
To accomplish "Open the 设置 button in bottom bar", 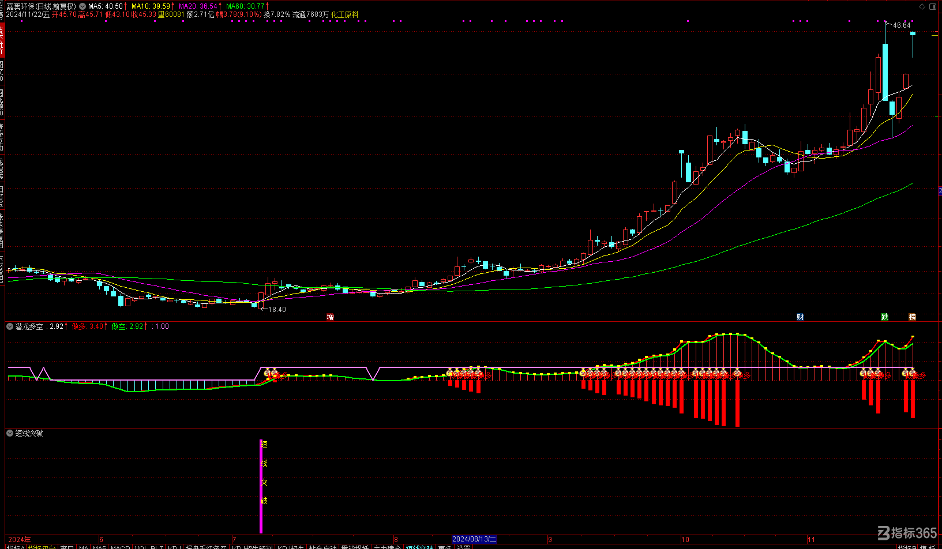I will click(463, 547).
